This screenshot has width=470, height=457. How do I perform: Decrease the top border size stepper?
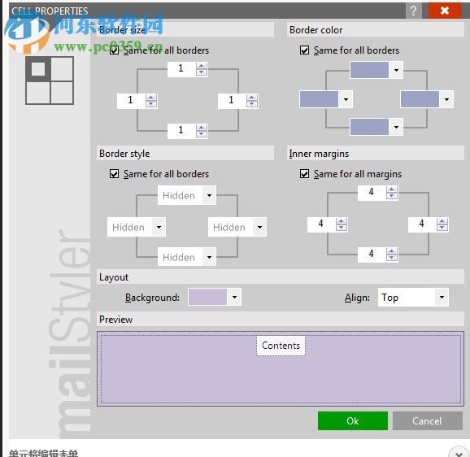202,72
